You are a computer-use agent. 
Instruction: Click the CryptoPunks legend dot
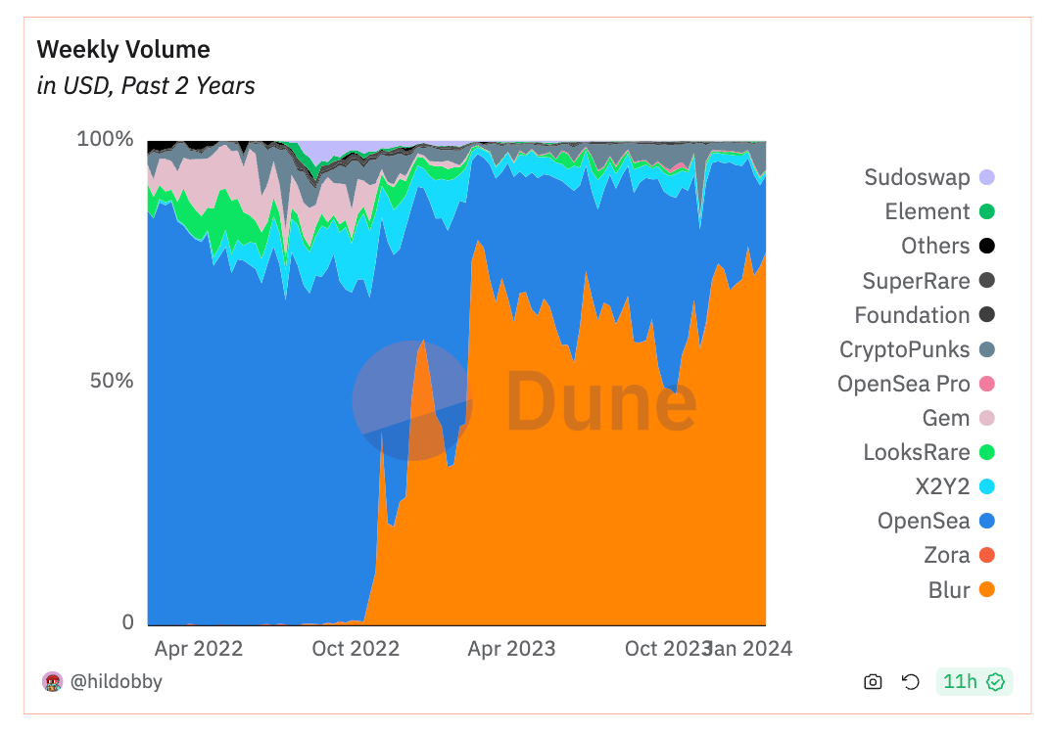[x=986, y=349]
